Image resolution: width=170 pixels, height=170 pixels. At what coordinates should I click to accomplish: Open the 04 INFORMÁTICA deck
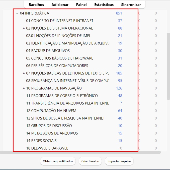click(35, 13)
